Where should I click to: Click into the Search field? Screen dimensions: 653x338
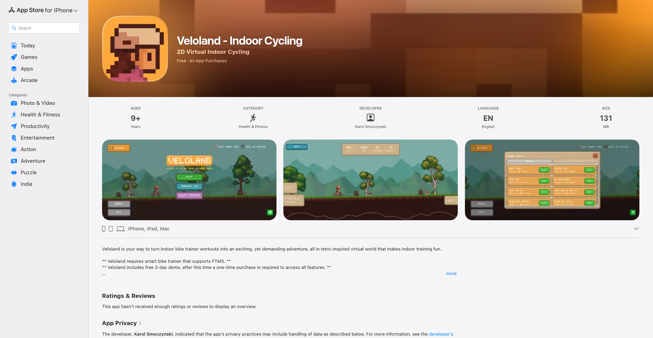click(44, 28)
